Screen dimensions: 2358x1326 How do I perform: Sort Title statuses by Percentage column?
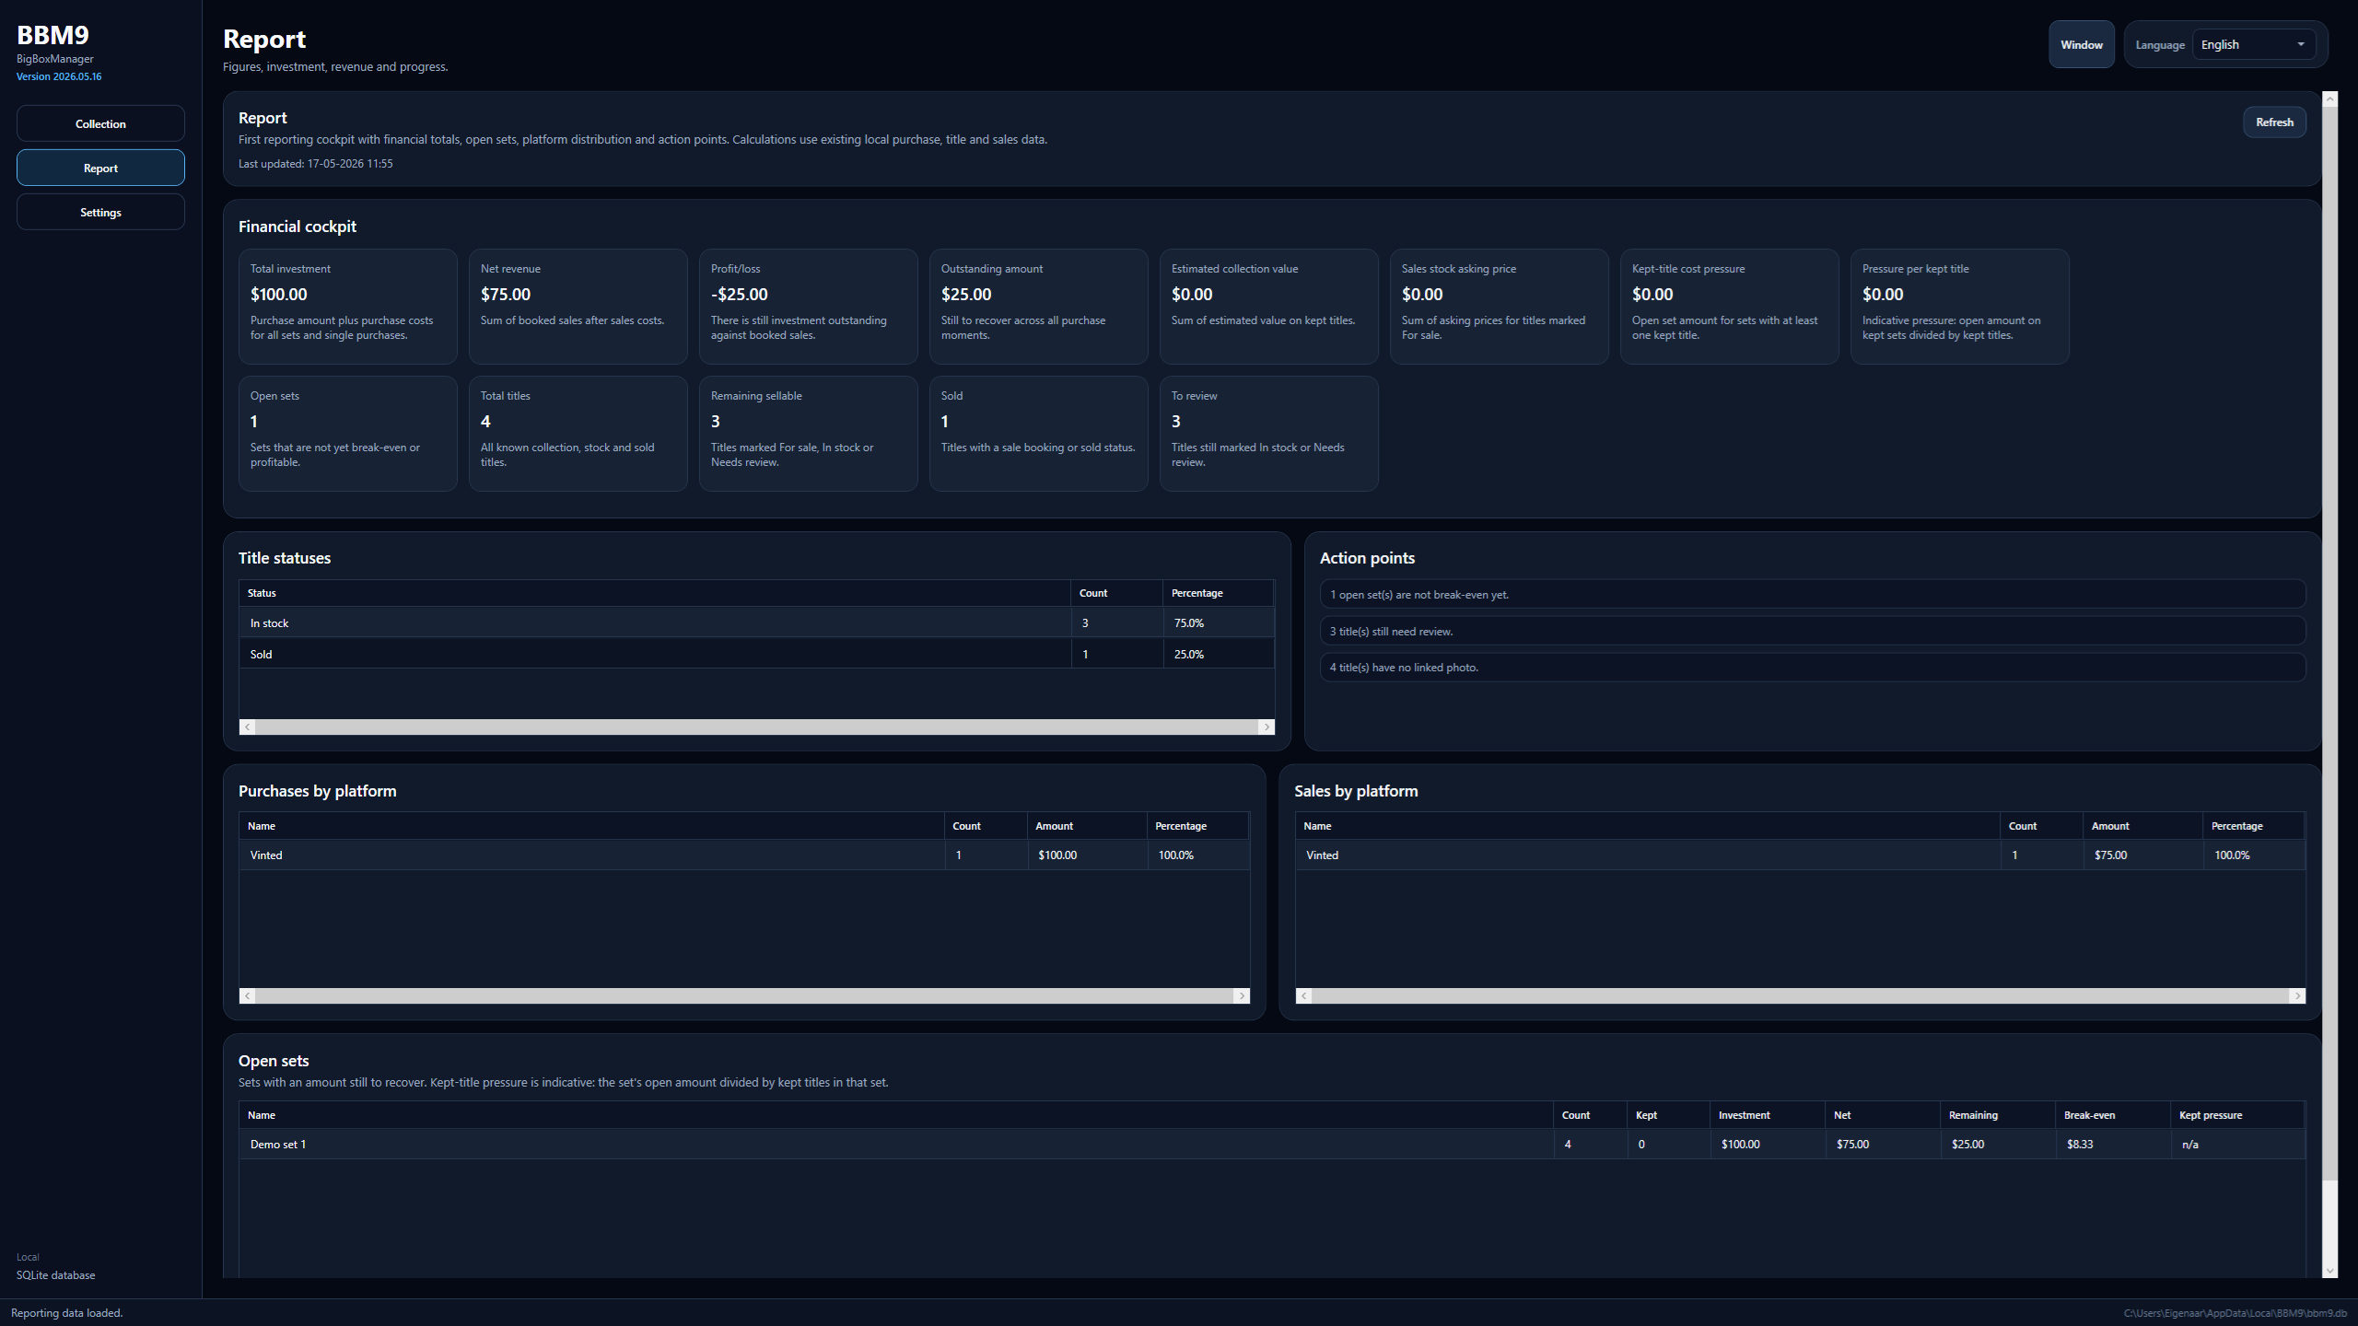coord(1219,593)
